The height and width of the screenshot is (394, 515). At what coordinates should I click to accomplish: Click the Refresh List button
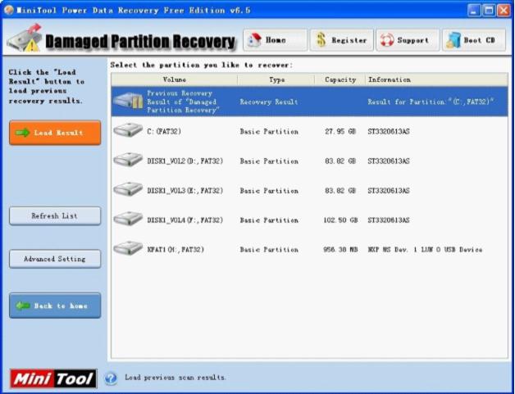[55, 216]
